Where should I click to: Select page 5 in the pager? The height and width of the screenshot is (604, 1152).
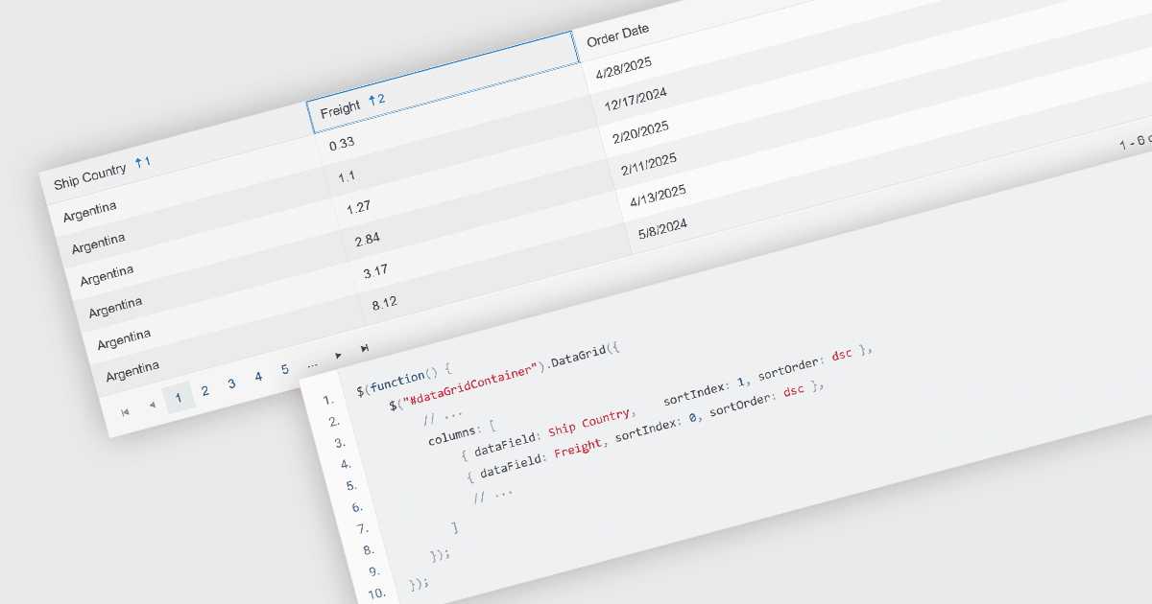[x=285, y=369]
